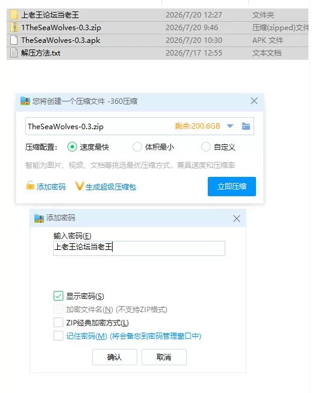Enable the ZIP经典加密方式 checkbox
Viewport: 312px width, 393px height.
tap(58, 322)
